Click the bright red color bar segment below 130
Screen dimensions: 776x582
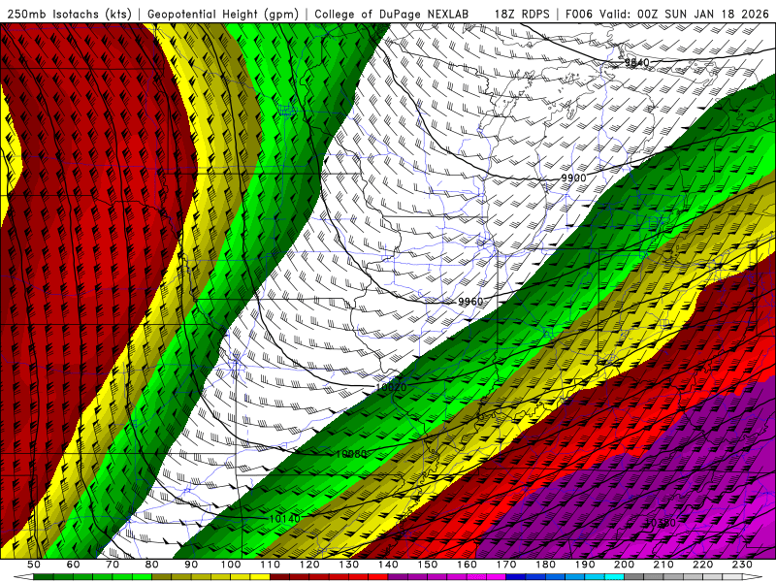pyautogui.click(x=359, y=577)
